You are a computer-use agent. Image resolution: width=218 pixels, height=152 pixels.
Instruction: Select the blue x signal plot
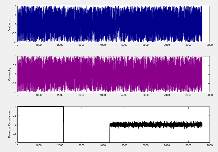(x=110, y=24)
